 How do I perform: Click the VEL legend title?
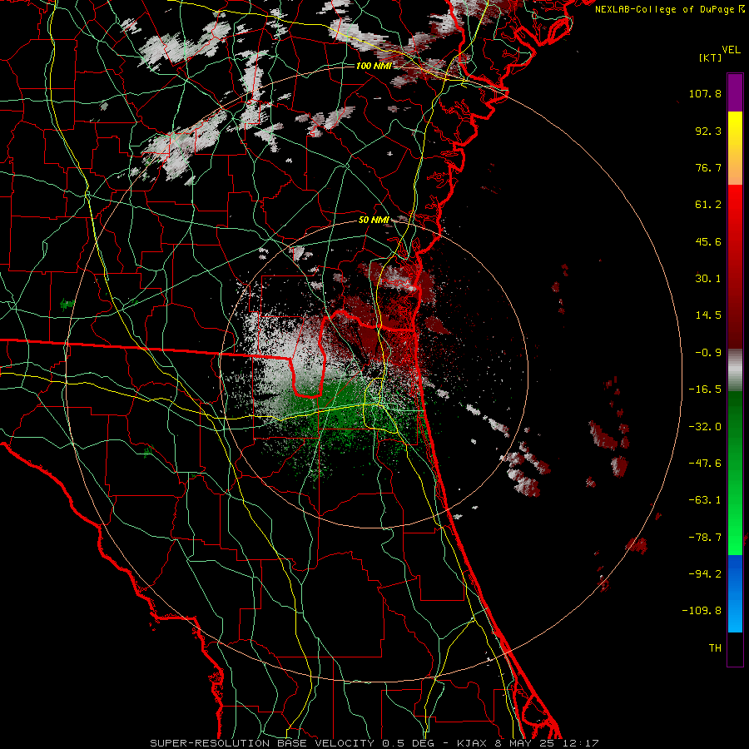point(732,50)
